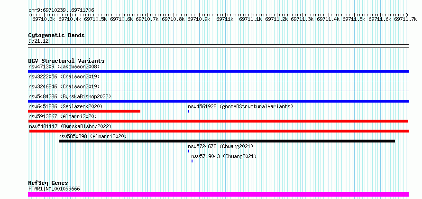Viewport: 422px width, 199px height.
Task: Click the Cytogenetic Bands track title
Action: point(56,35)
